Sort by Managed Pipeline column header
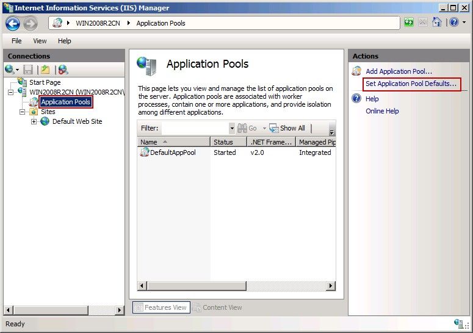 point(316,142)
